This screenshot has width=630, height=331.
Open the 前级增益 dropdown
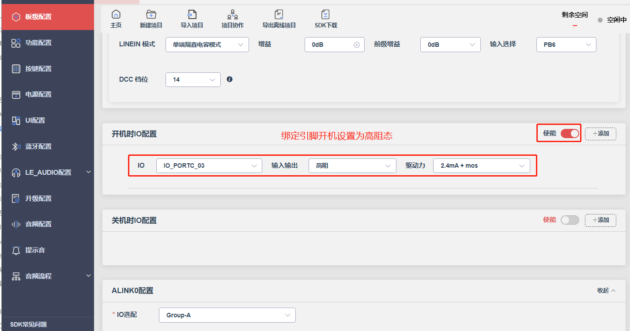(450, 45)
